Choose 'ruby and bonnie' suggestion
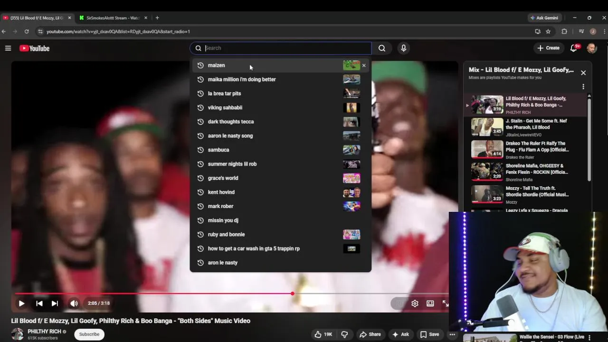This screenshot has height=342, width=608. (x=280, y=234)
